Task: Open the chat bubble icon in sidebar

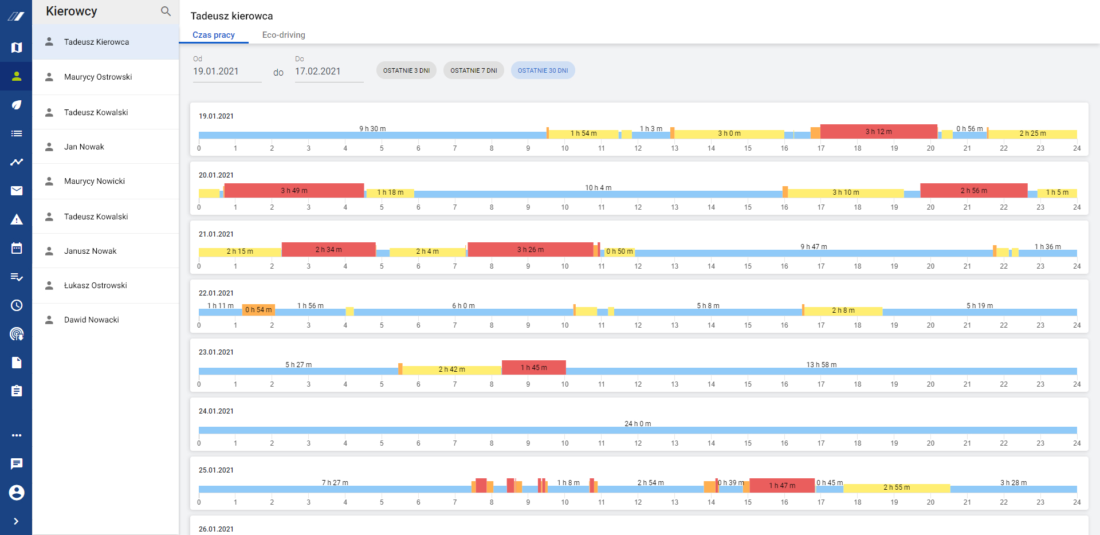Action: coord(17,463)
